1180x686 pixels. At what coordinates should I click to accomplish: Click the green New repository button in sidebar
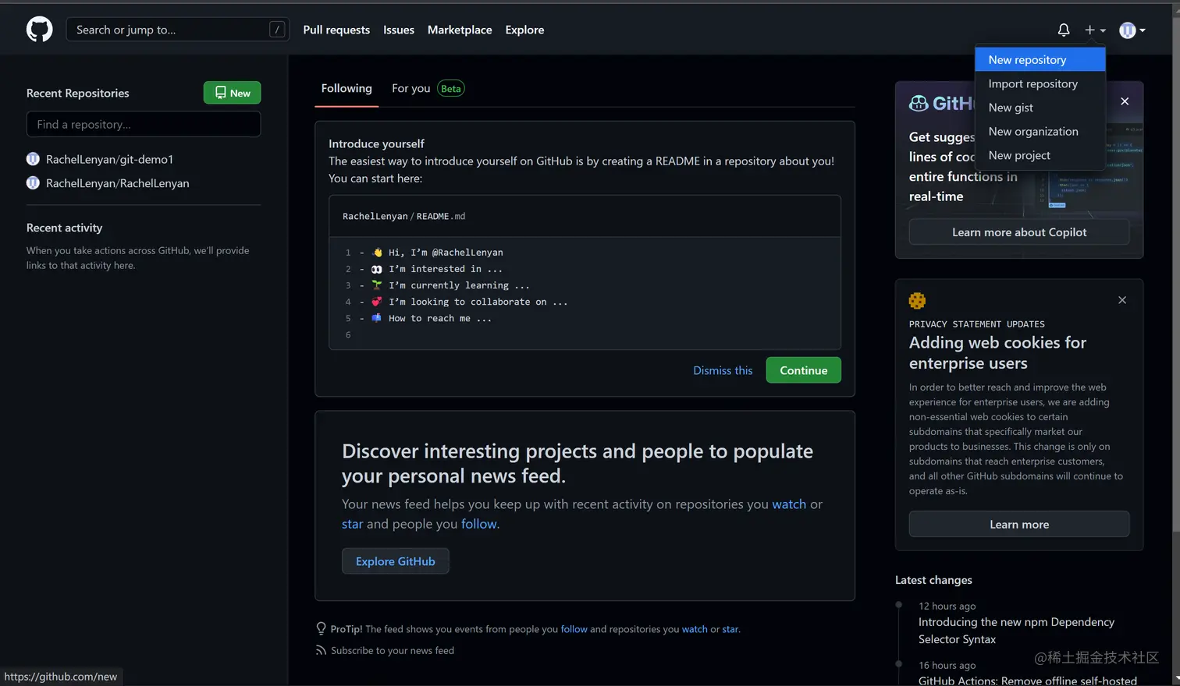click(232, 93)
